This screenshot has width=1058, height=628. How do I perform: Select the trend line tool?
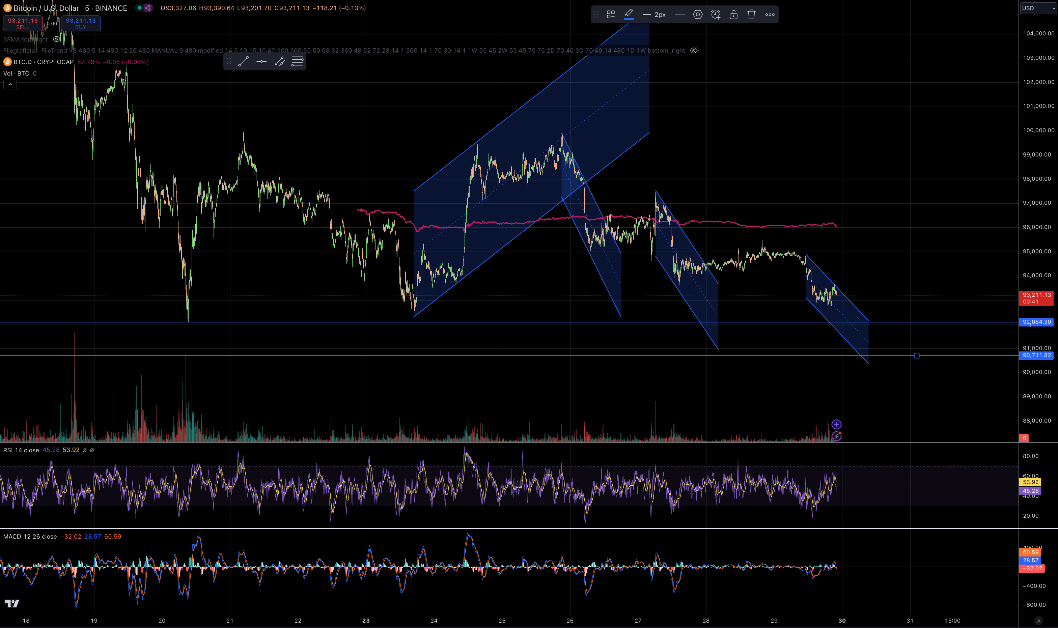coord(243,62)
